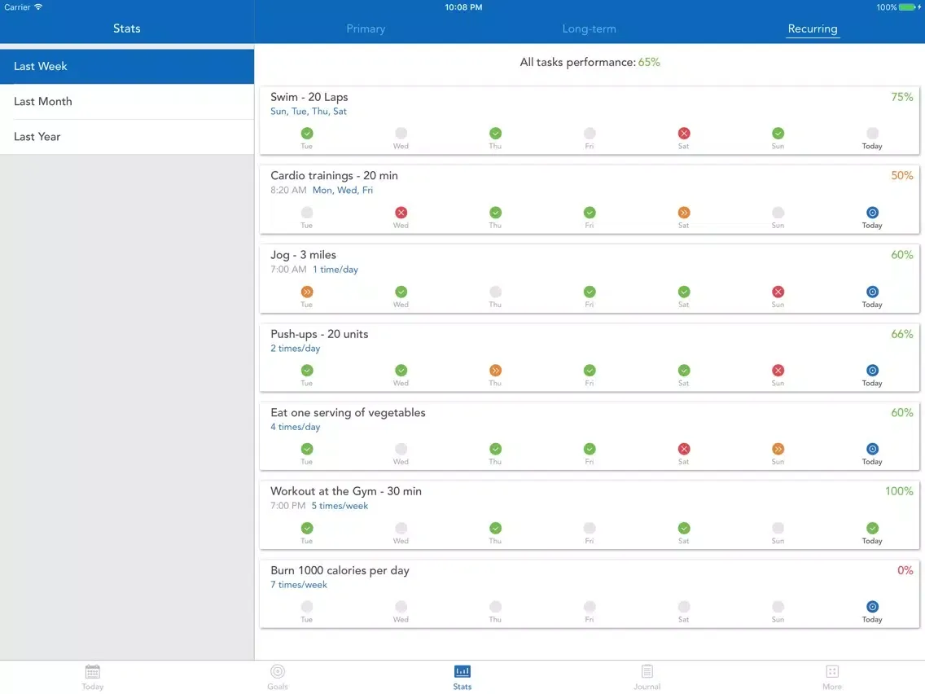This screenshot has width=925, height=694.
Task: Switch to the Long-term tab
Action: point(589,29)
